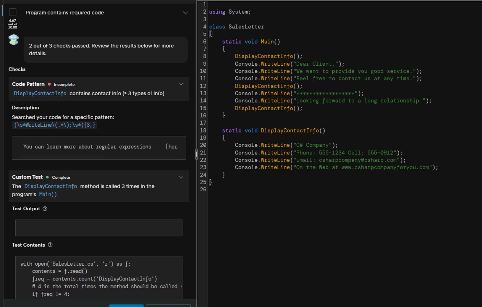The image size is (482, 307).
Task: Click the blue button at the panel bottom
Action: point(126,305)
